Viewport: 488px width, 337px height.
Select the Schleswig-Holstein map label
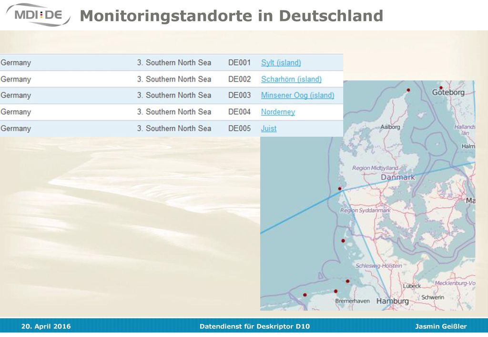coord(379,266)
